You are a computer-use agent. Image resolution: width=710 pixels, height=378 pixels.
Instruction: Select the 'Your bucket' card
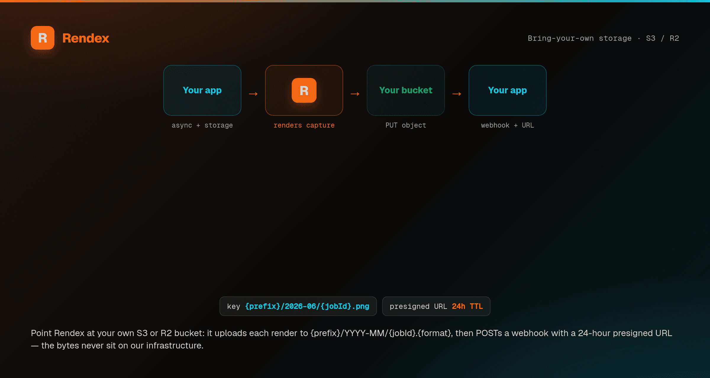[406, 90]
